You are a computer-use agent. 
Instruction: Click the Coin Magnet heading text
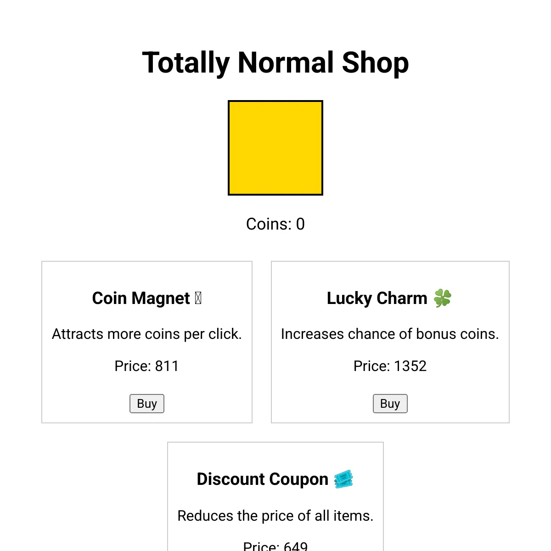[141, 298]
